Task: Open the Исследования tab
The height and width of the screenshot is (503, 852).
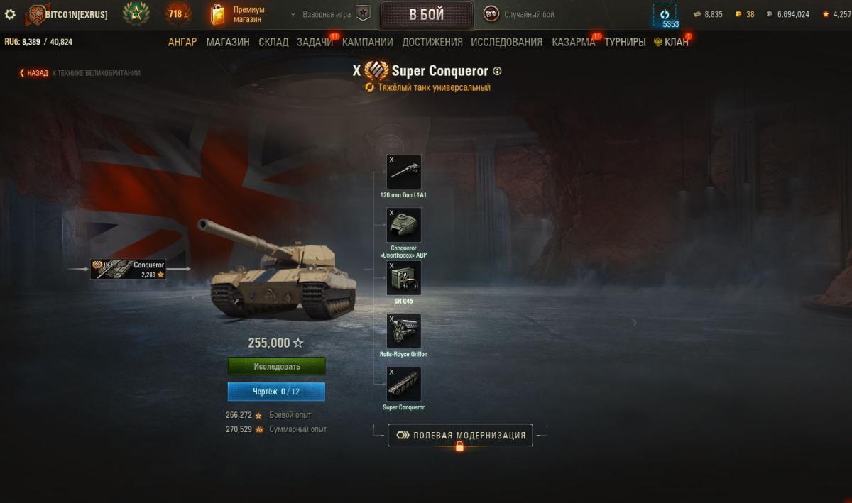Action: (507, 42)
